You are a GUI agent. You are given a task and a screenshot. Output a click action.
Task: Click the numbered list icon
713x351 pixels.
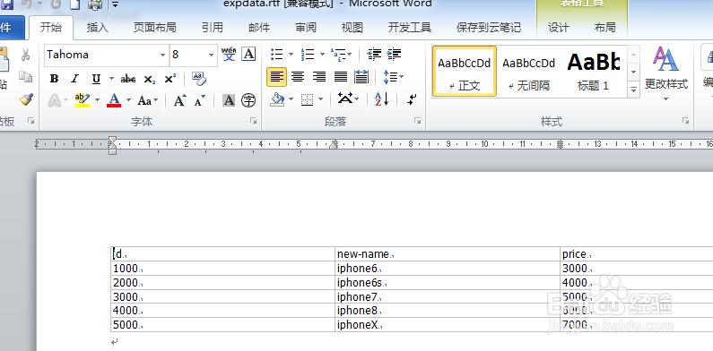(x=308, y=55)
